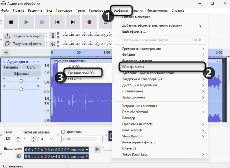Open the clip options three-dot menu
Viewport: 230px width, 168px height.
[218, 61]
